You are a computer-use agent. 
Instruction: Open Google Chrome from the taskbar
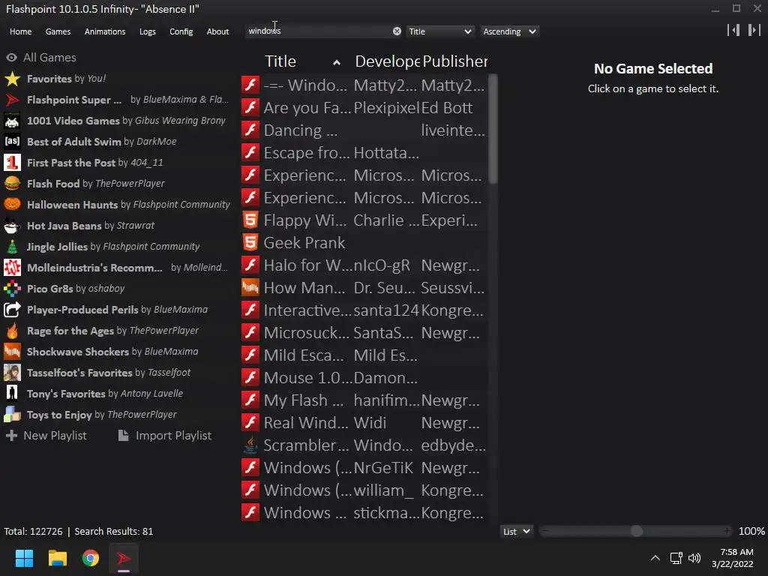[x=91, y=558]
